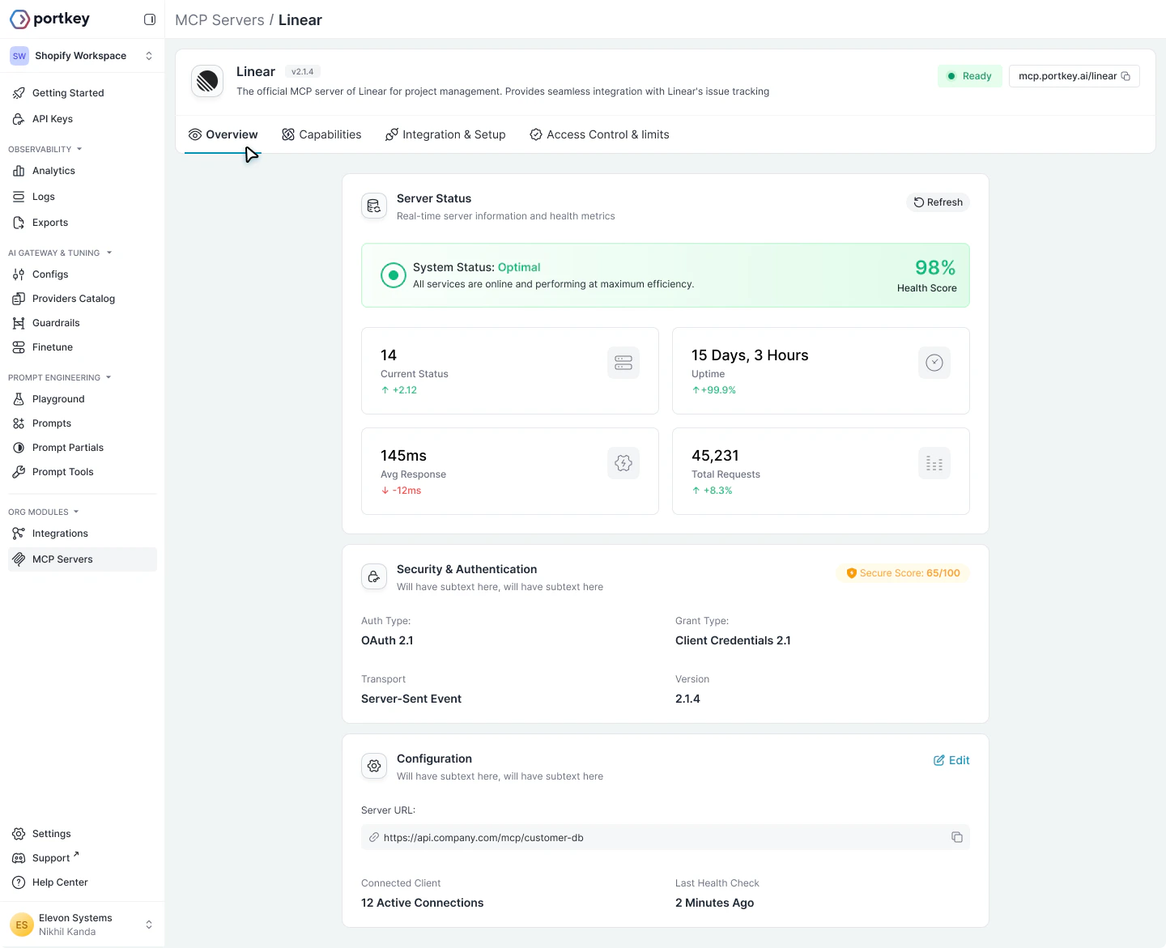The width and height of the screenshot is (1166, 948).
Task: Click the Secure Score 65/100 badge
Action: pyautogui.click(x=903, y=572)
